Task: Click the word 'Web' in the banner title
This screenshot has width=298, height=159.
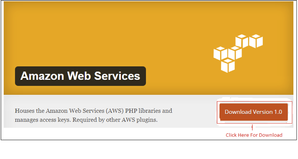Action: coord(79,76)
